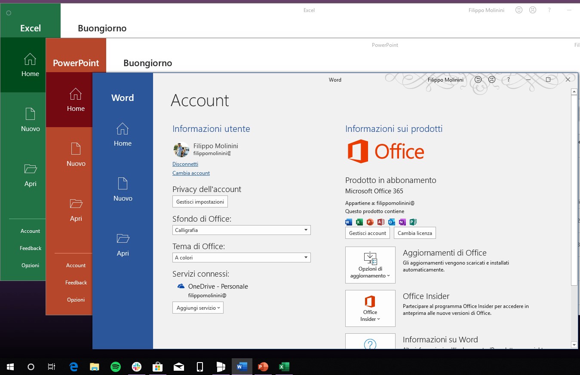Click the Cambia account link
Image resolution: width=580 pixels, height=375 pixels.
(x=191, y=173)
